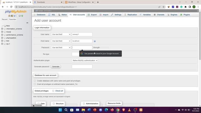
Task: Open the Replication tab
Action: coord(131,15)
